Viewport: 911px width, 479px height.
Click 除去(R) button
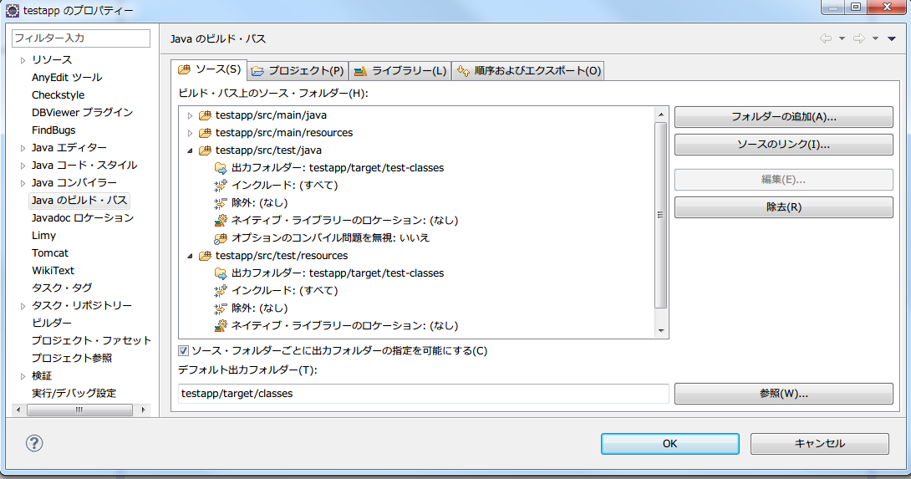pos(784,207)
